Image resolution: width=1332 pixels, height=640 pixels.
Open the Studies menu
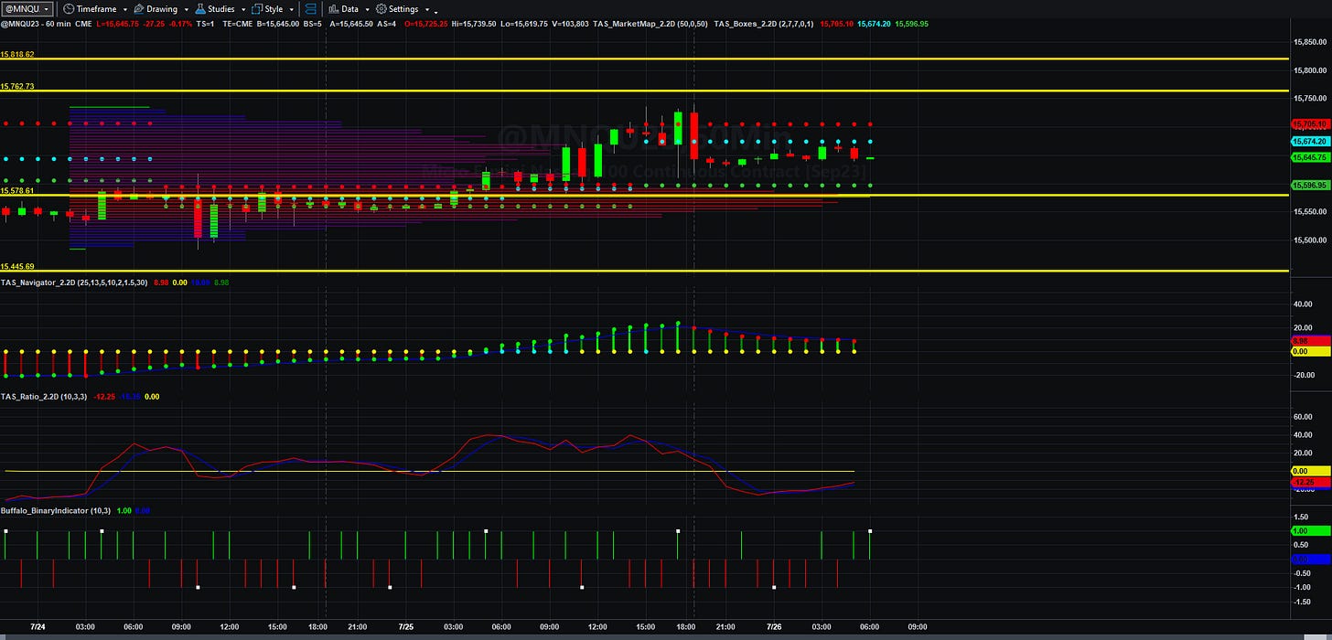click(x=221, y=9)
